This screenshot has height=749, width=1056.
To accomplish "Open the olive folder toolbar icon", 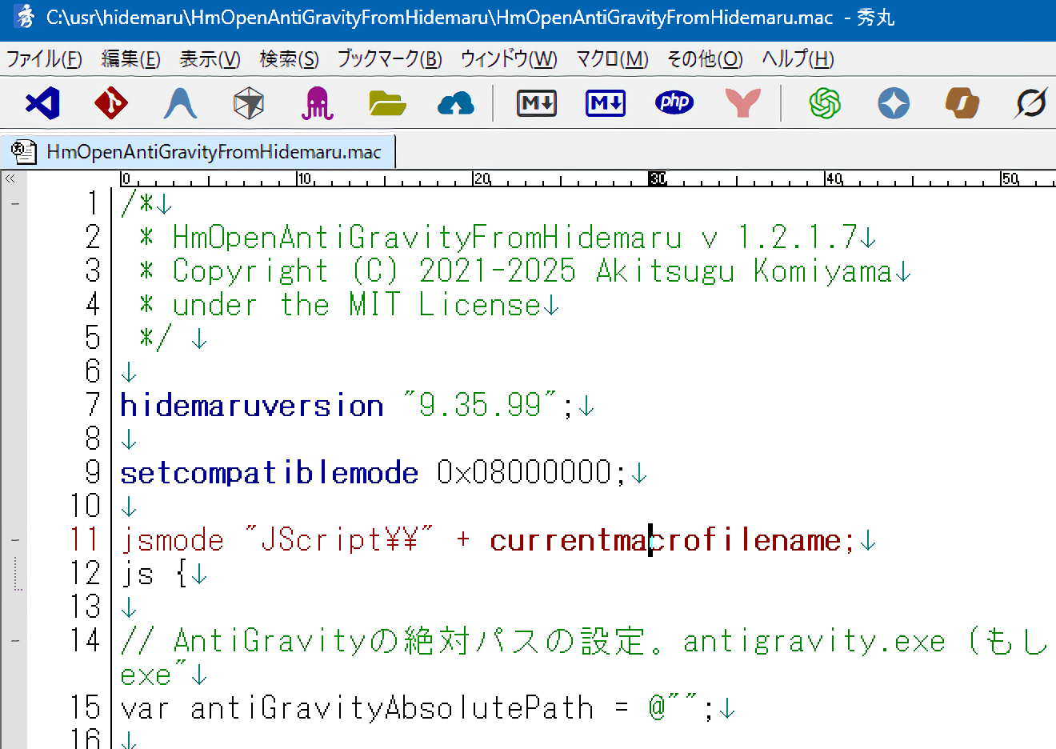I will pos(387,103).
